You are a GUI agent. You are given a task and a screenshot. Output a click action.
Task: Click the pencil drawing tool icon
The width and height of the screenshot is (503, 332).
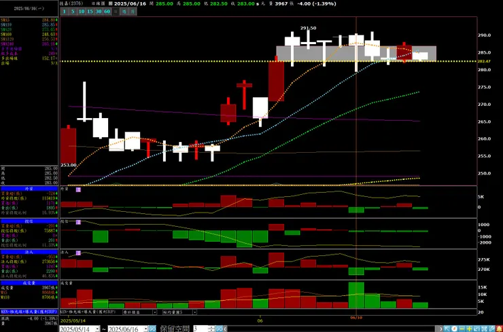491,329
